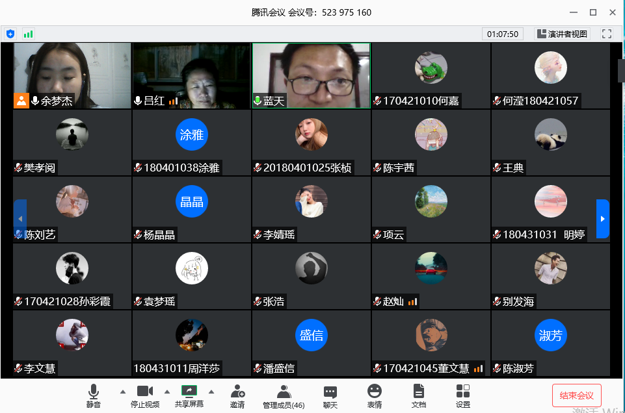
Task: Go to next page of participants arrow
Action: click(x=603, y=219)
